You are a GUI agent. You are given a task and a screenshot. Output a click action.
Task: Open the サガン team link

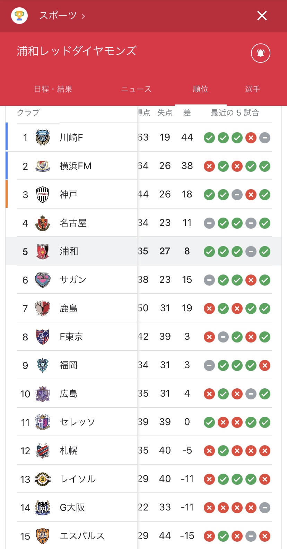click(73, 280)
